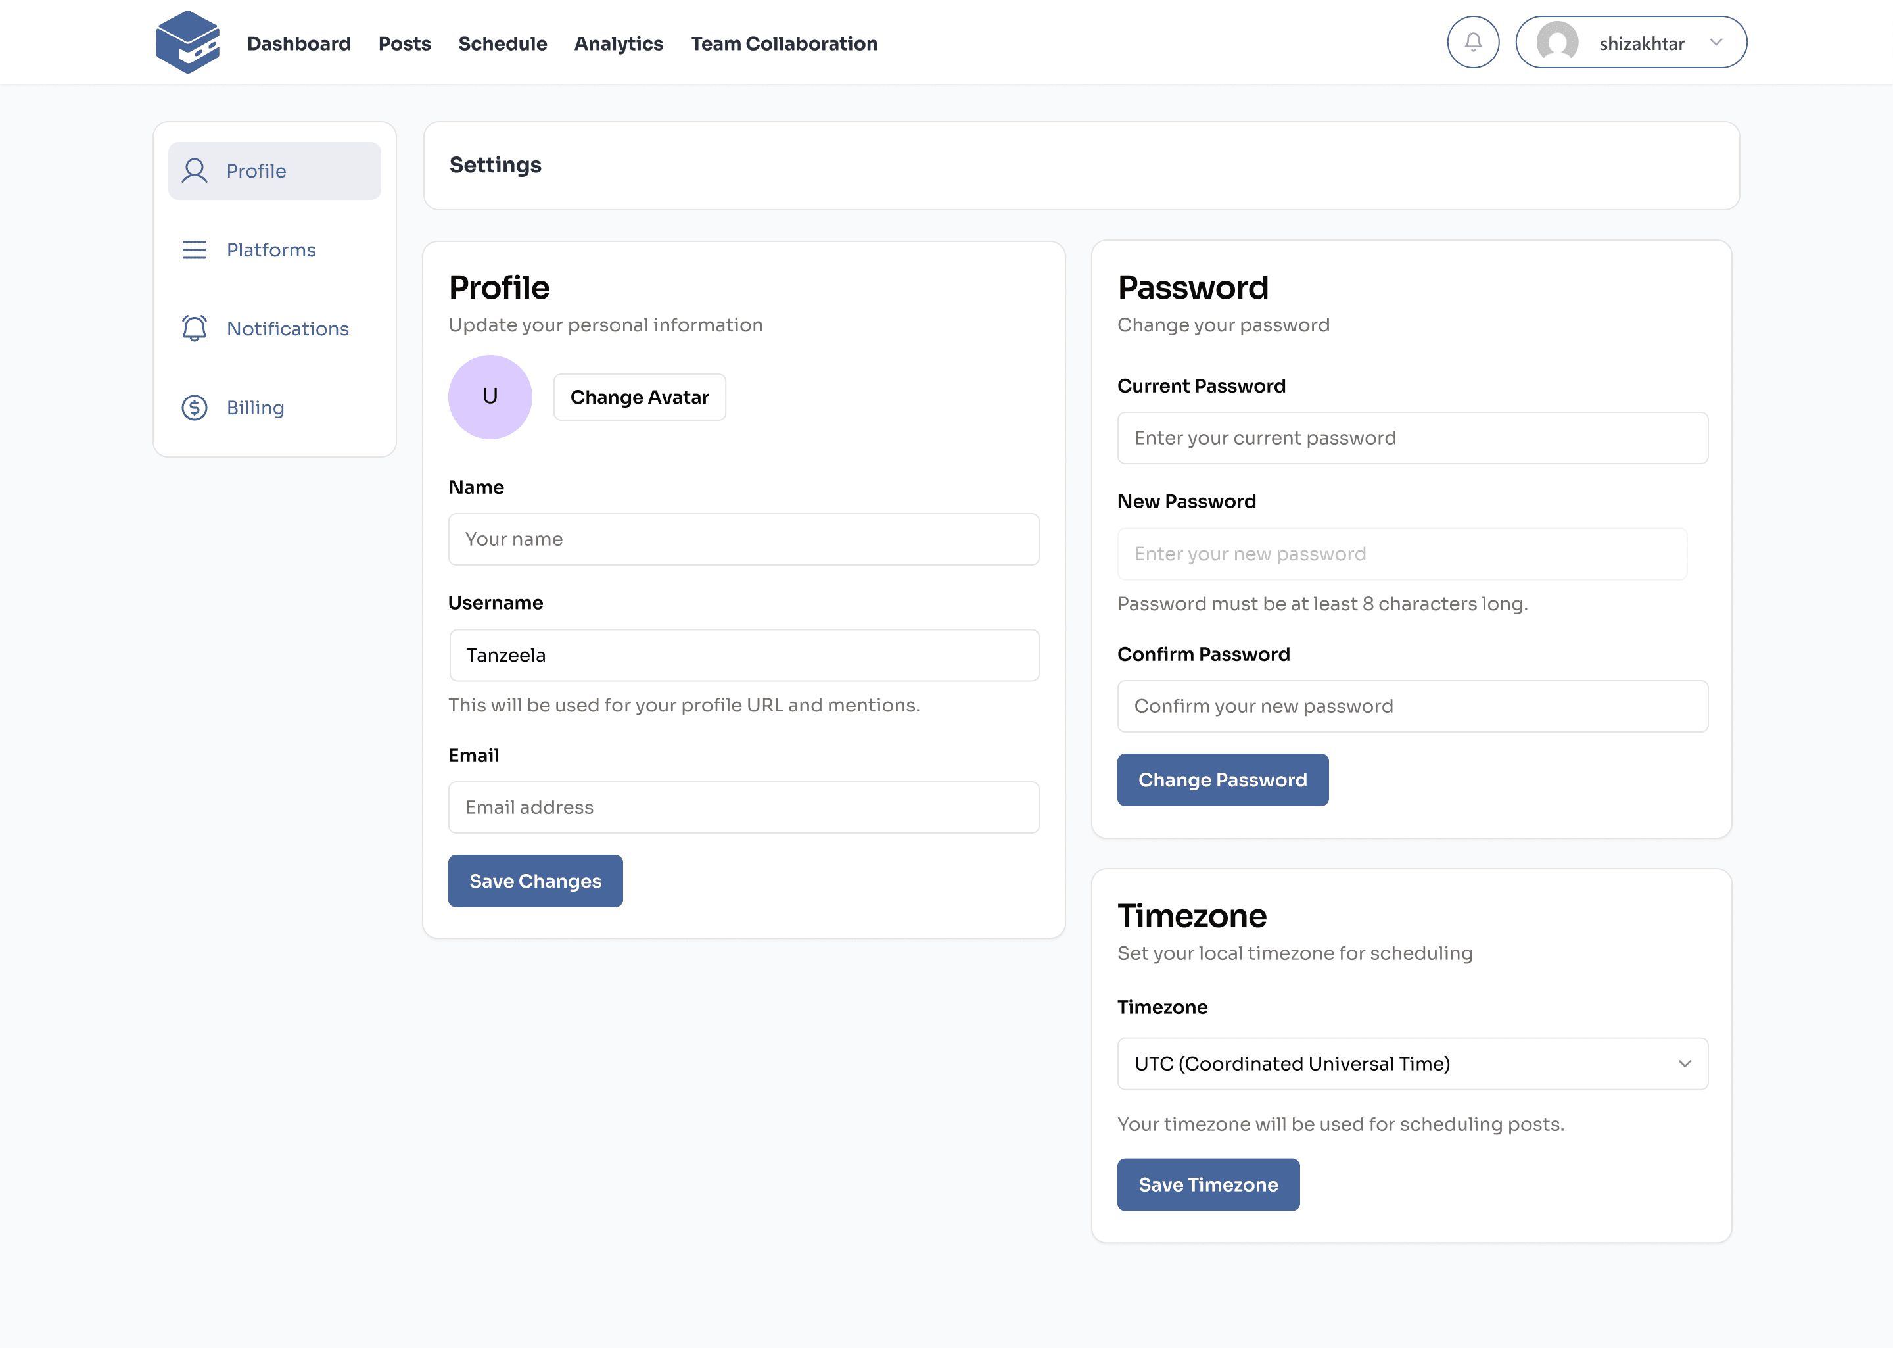
Task: Open the UTC timezone dropdown
Action: tap(1412, 1063)
